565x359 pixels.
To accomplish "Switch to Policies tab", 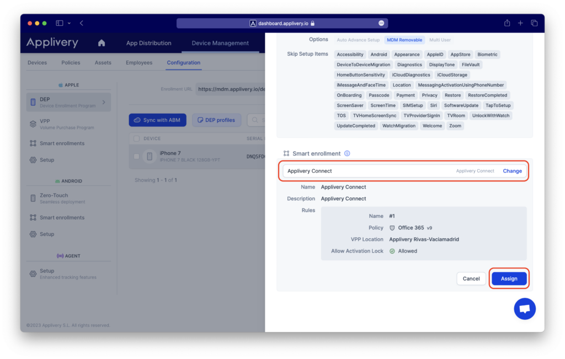I will [x=71, y=62].
